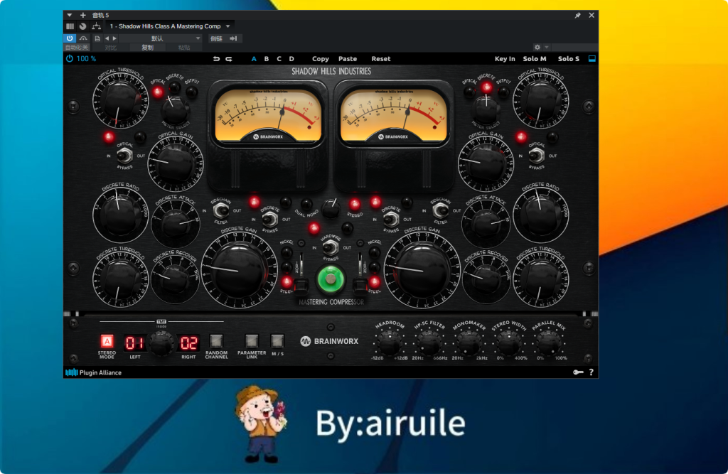Screen dimensions: 728x474
Task: Click the 自动化:关 automation button
Action: (77, 48)
